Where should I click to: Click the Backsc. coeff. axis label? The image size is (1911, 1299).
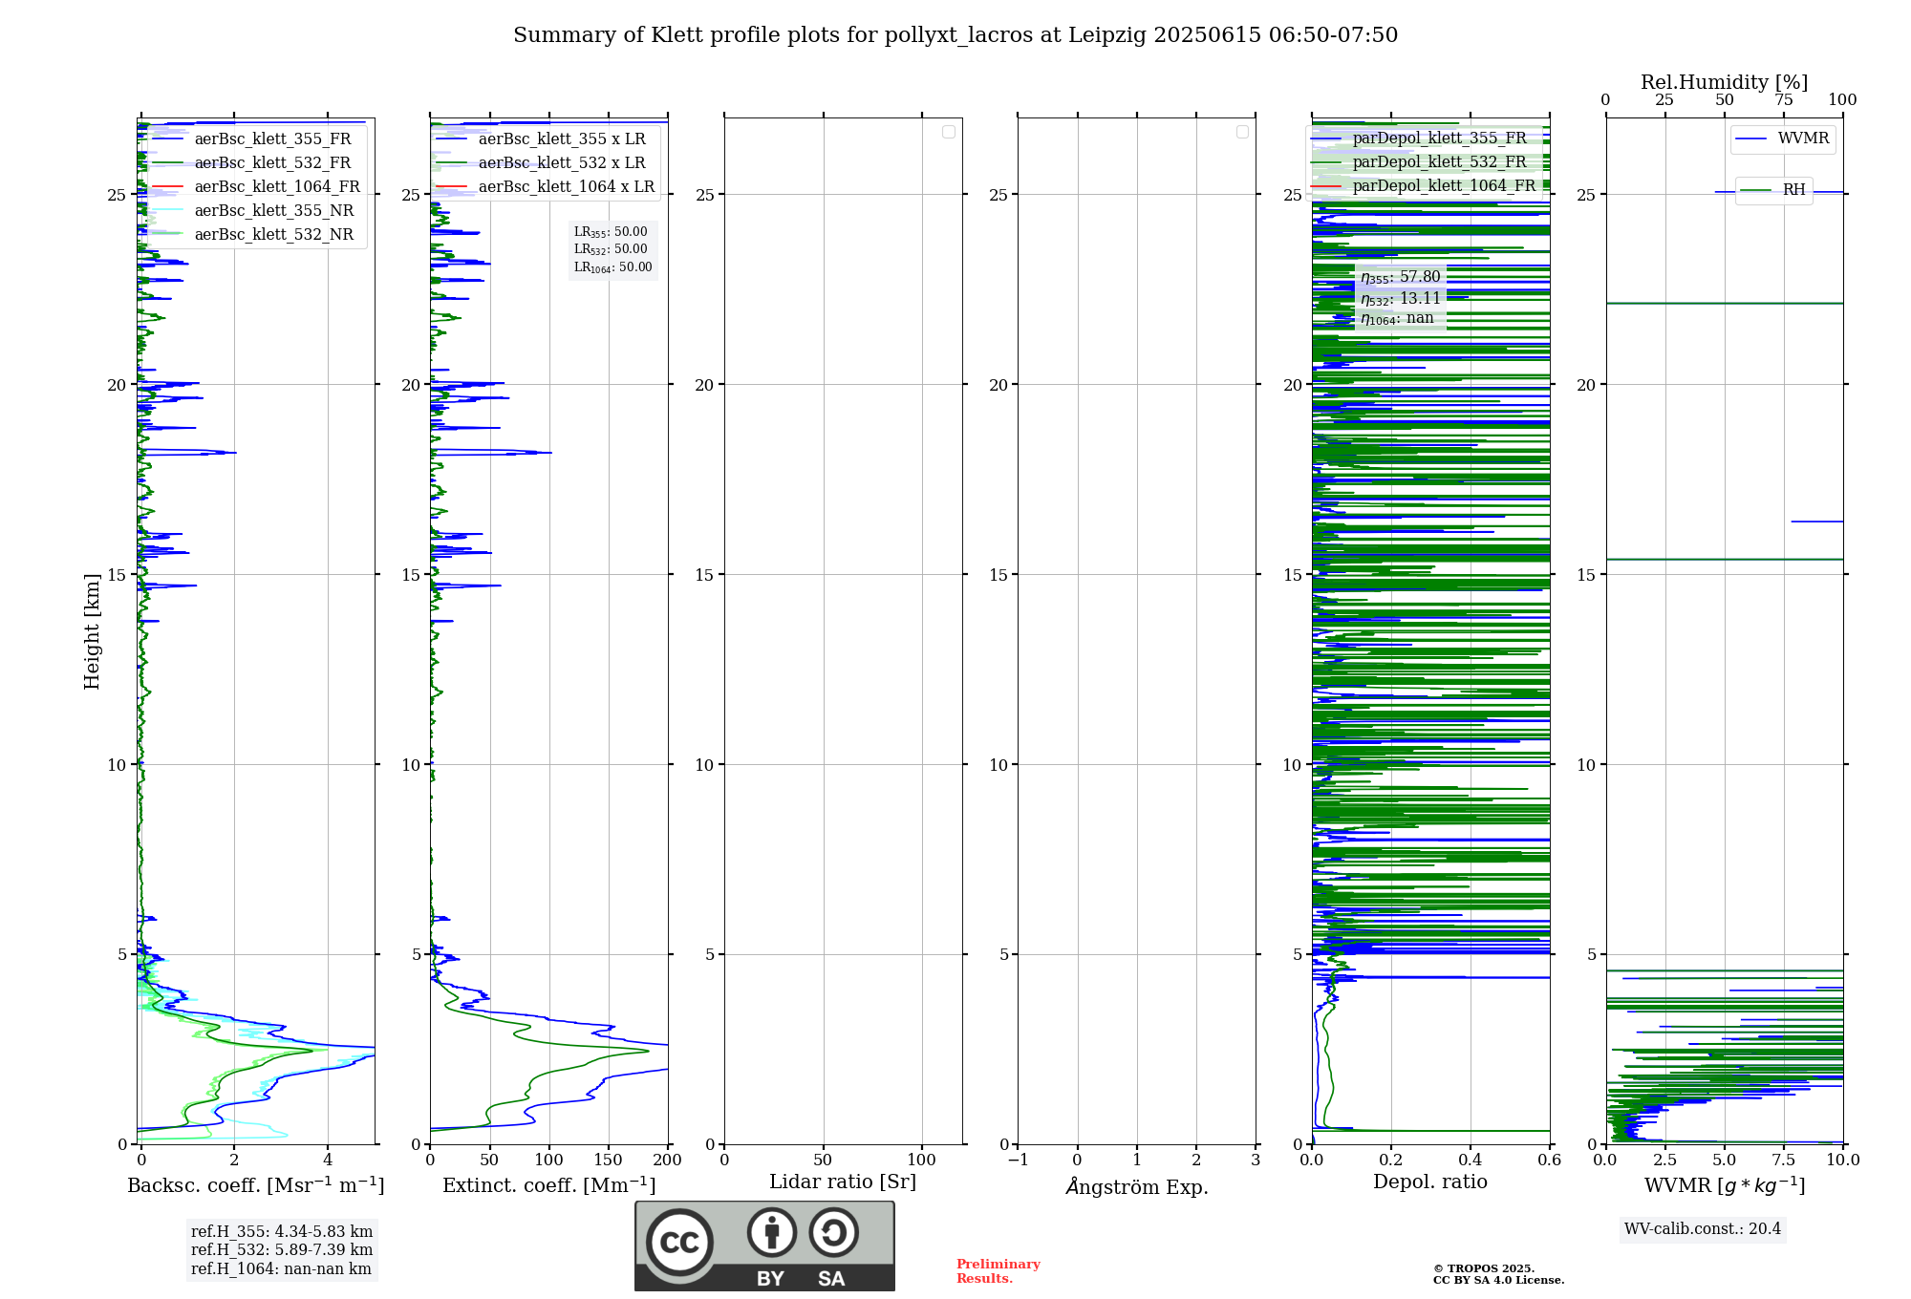256,1185
